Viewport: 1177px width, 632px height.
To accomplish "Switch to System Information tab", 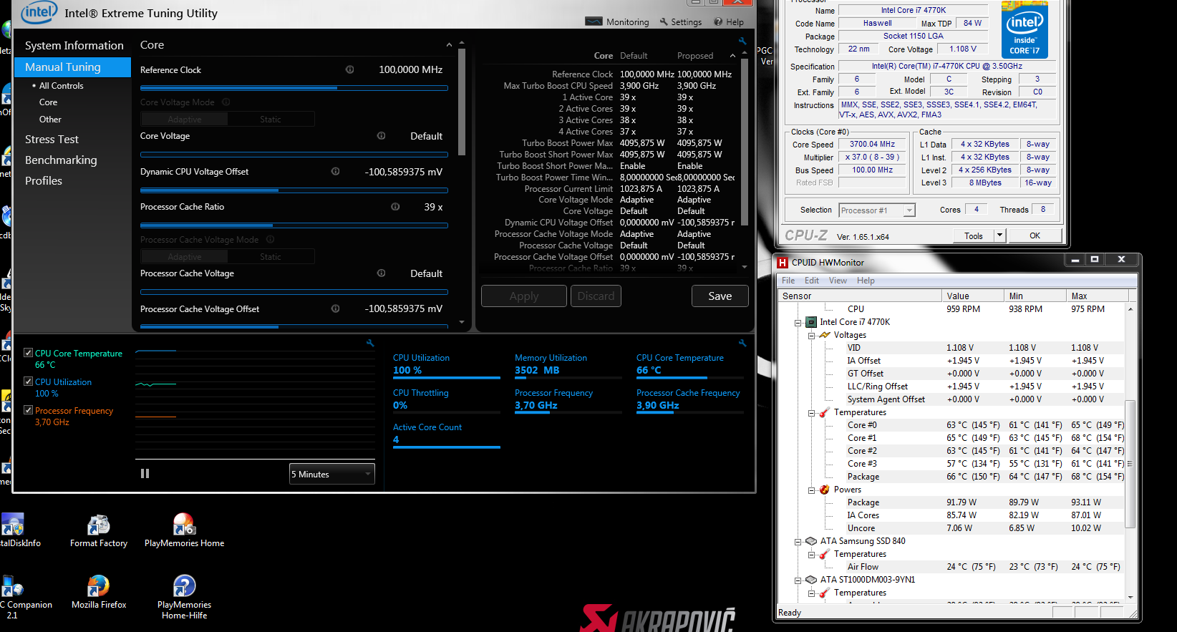I will (x=73, y=45).
